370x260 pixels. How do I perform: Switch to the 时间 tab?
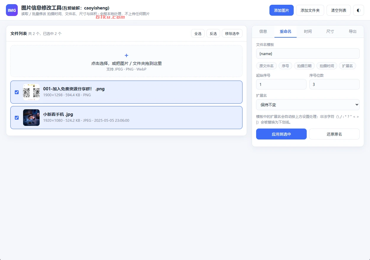coord(308,31)
